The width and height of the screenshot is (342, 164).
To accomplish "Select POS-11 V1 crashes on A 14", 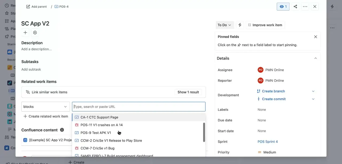I will [138, 125].
